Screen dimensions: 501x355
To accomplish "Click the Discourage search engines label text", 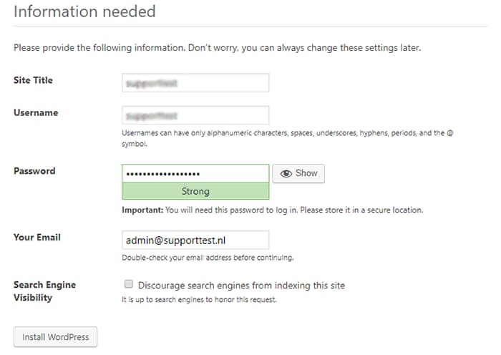I will 241,286.
